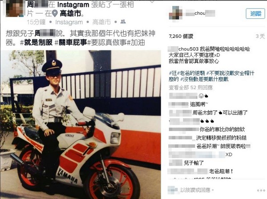Click the friends audience icon beside 高雄市
267x199 pixels.
click(123, 22)
